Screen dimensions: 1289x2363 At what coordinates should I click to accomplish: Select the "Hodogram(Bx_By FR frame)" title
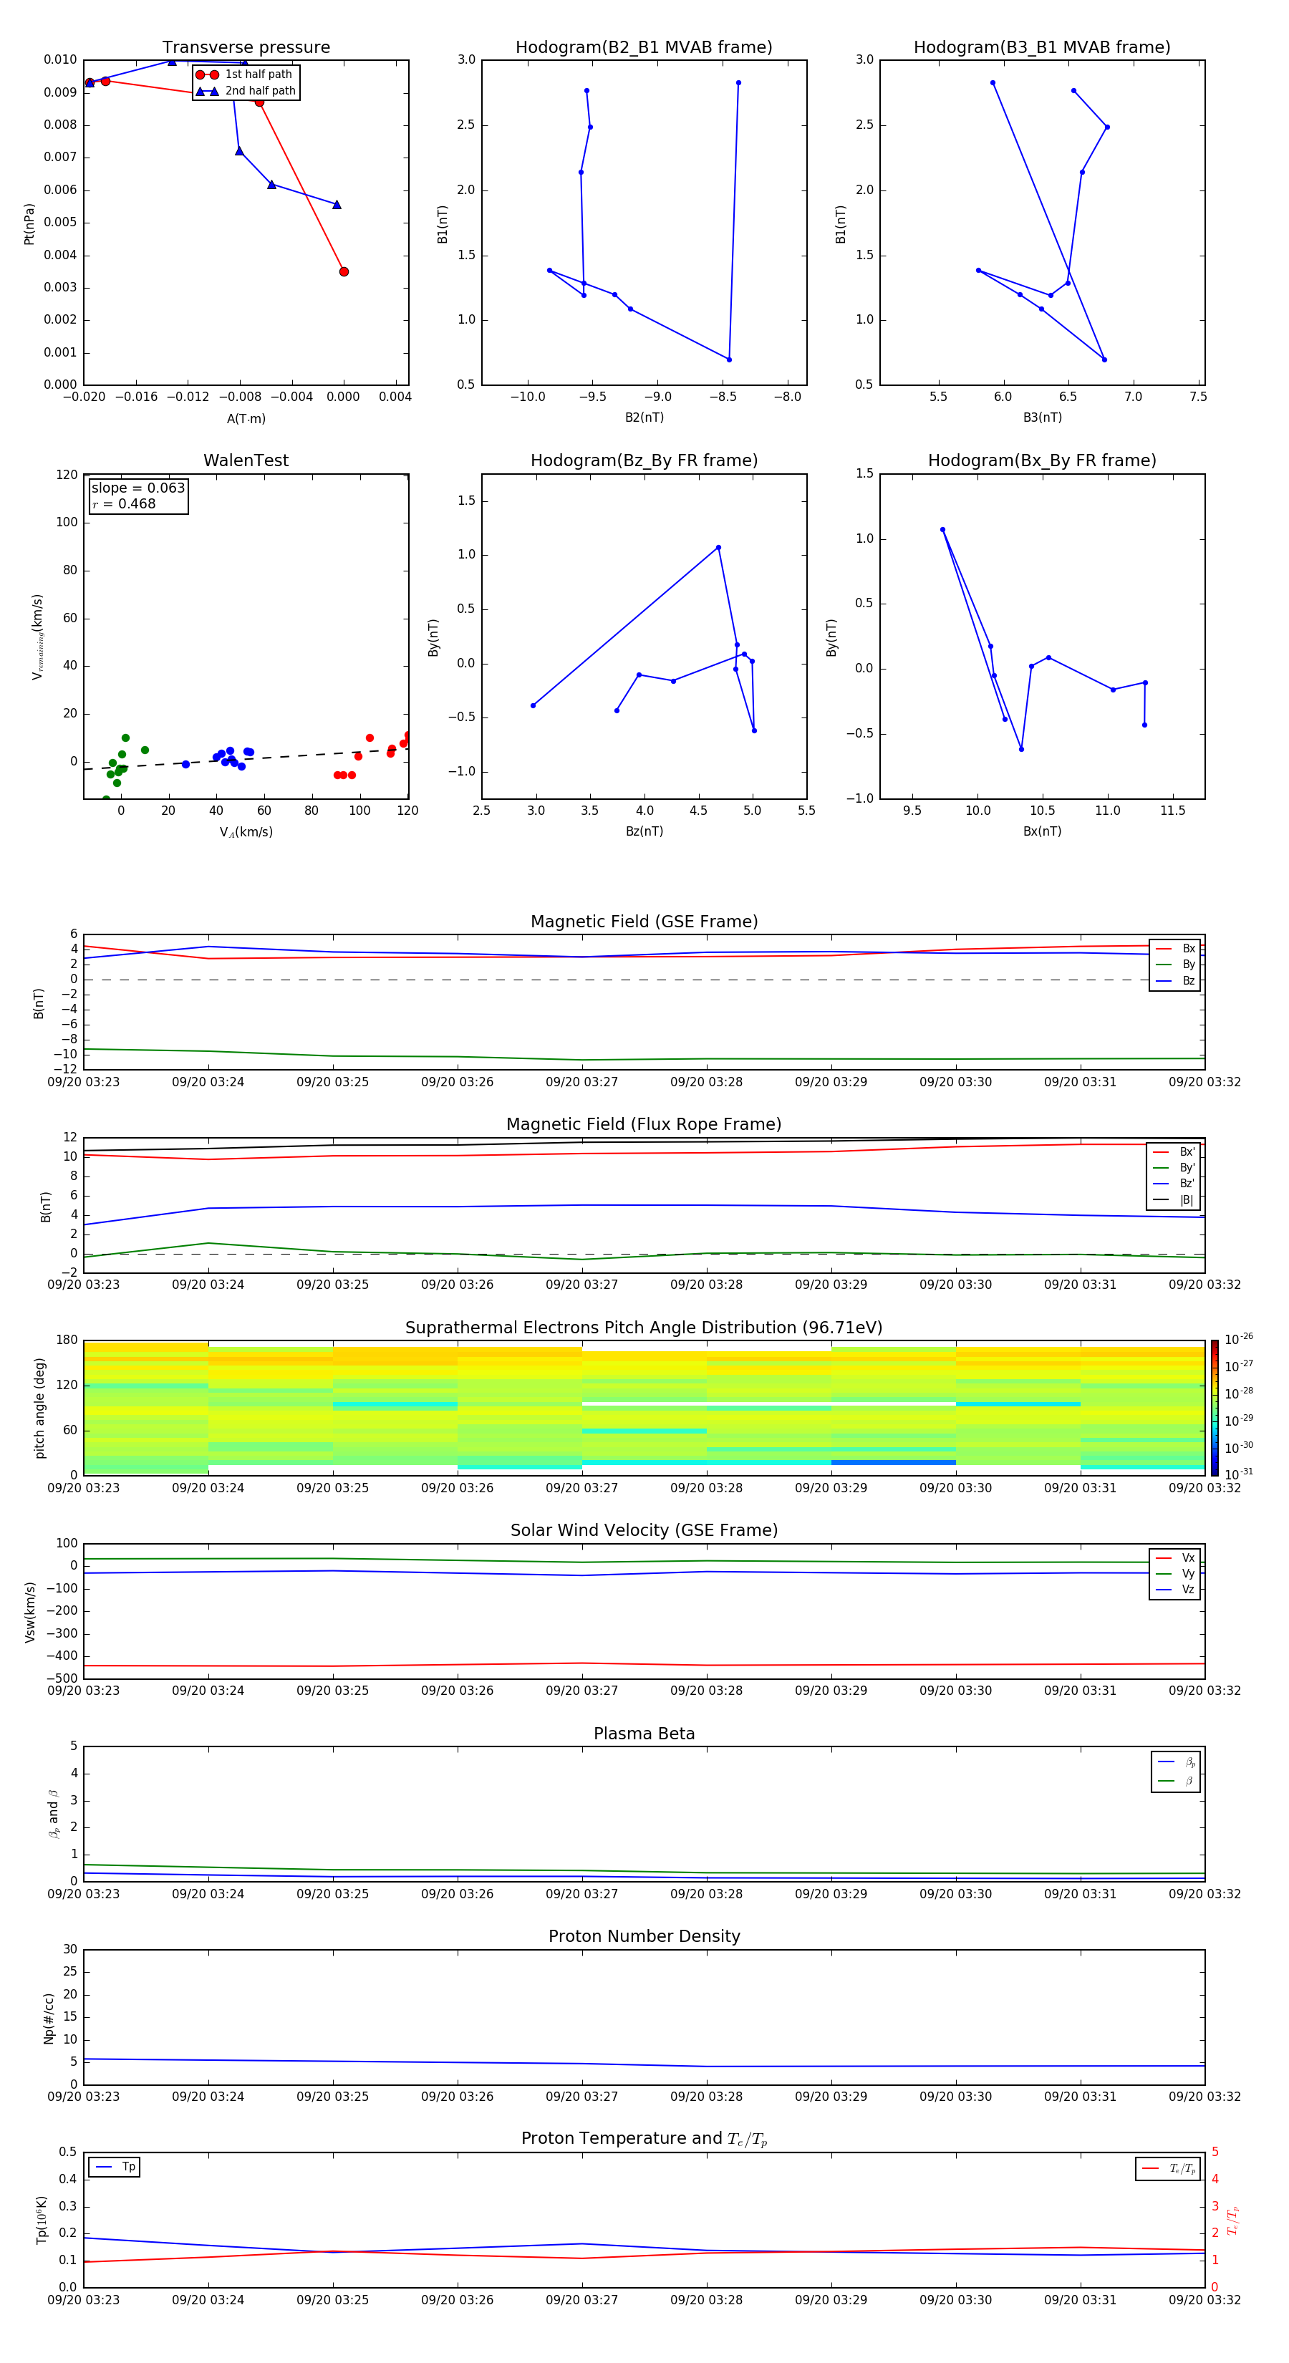[x=1042, y=460]
